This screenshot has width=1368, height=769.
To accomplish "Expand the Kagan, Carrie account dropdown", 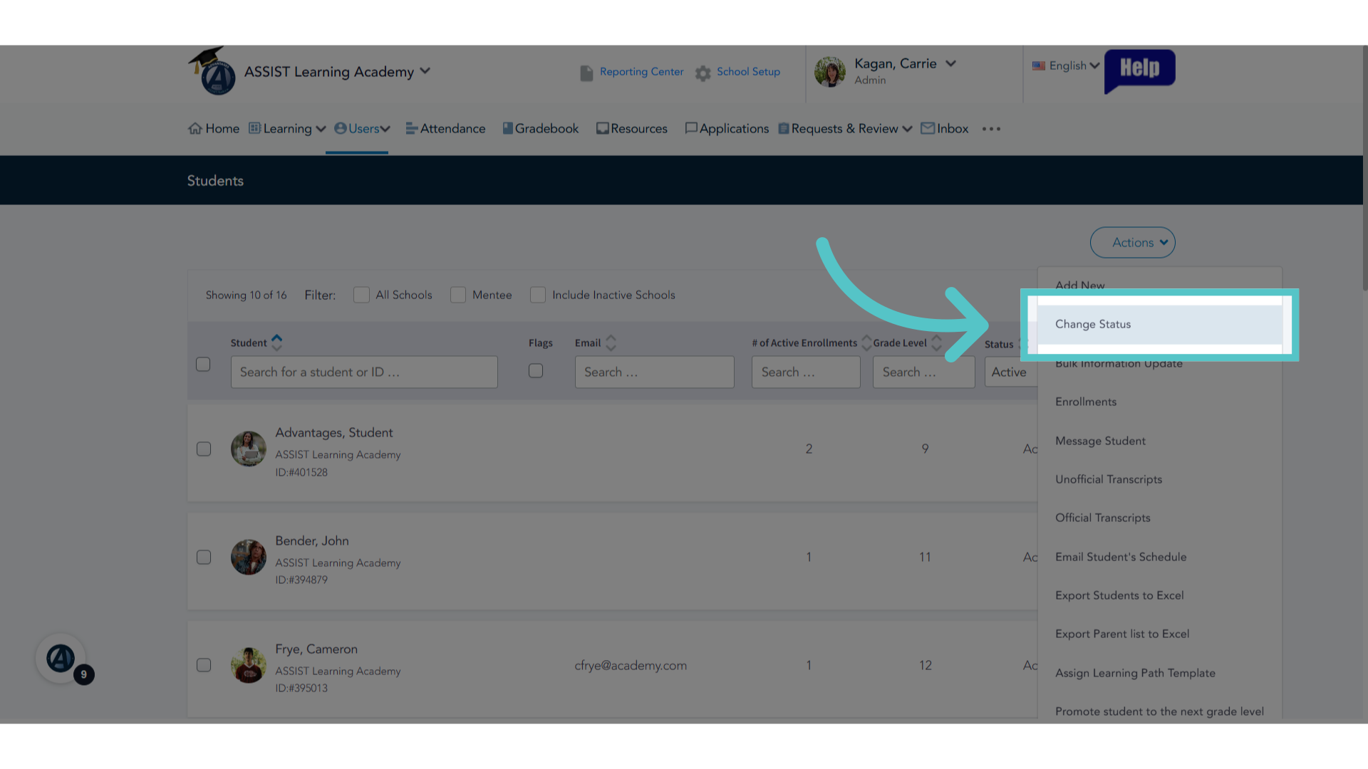I will pos(950,63).
